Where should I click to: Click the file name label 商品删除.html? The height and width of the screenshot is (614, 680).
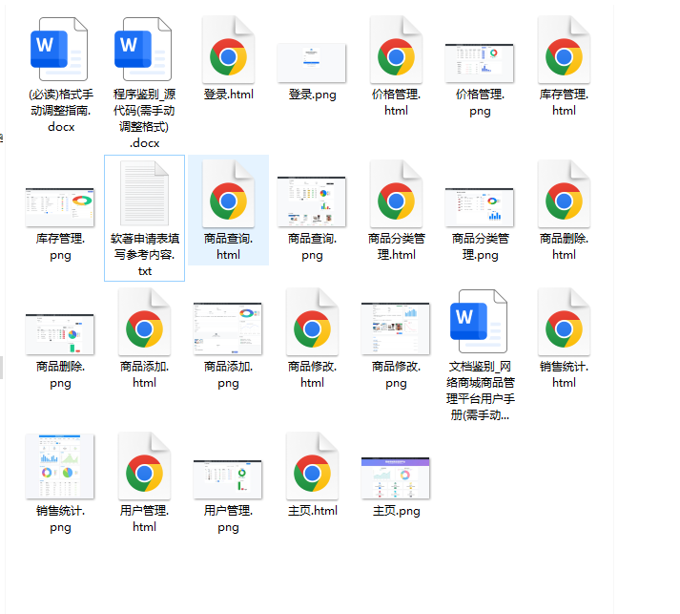[564, 246]
